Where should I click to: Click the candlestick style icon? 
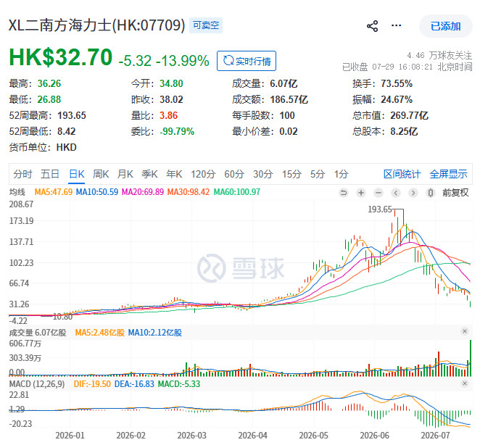click(x=431, y=193)
